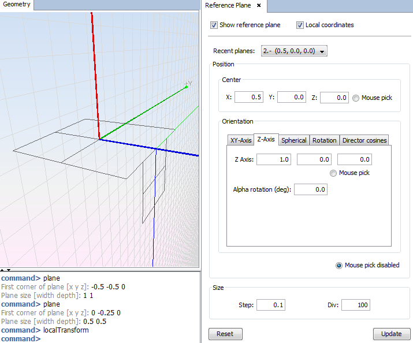This screenshot has width=413, height=343.
Task: Select the Geometry view tab
Action: 17,5
